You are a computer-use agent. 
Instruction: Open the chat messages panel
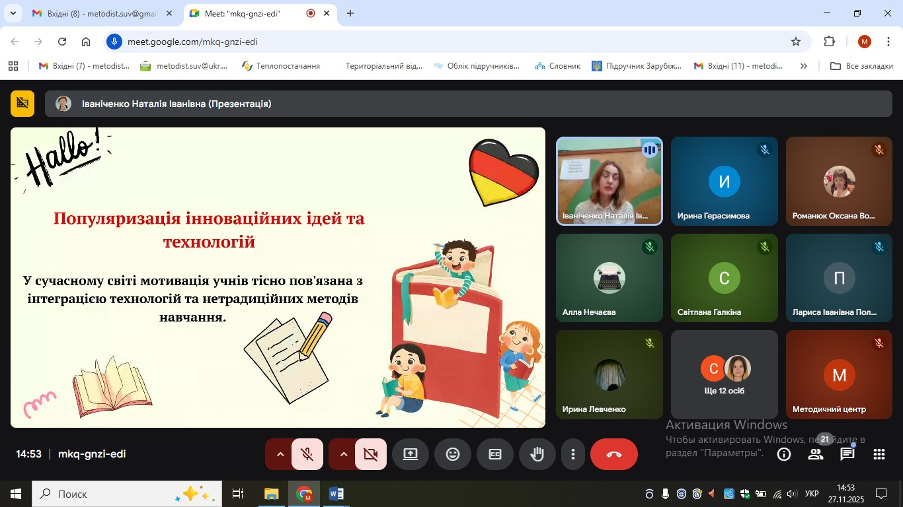click(x=847, y=454)
